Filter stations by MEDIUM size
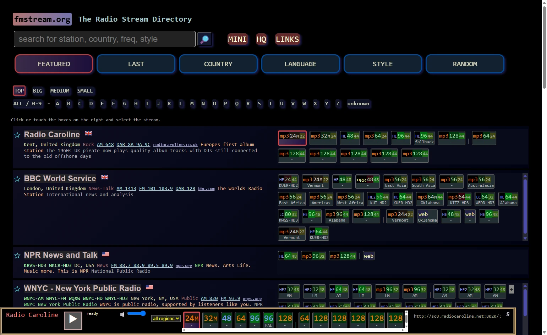 60,91
